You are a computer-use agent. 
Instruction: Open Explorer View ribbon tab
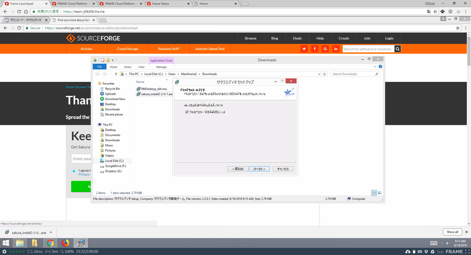click(x=141, y=67)
